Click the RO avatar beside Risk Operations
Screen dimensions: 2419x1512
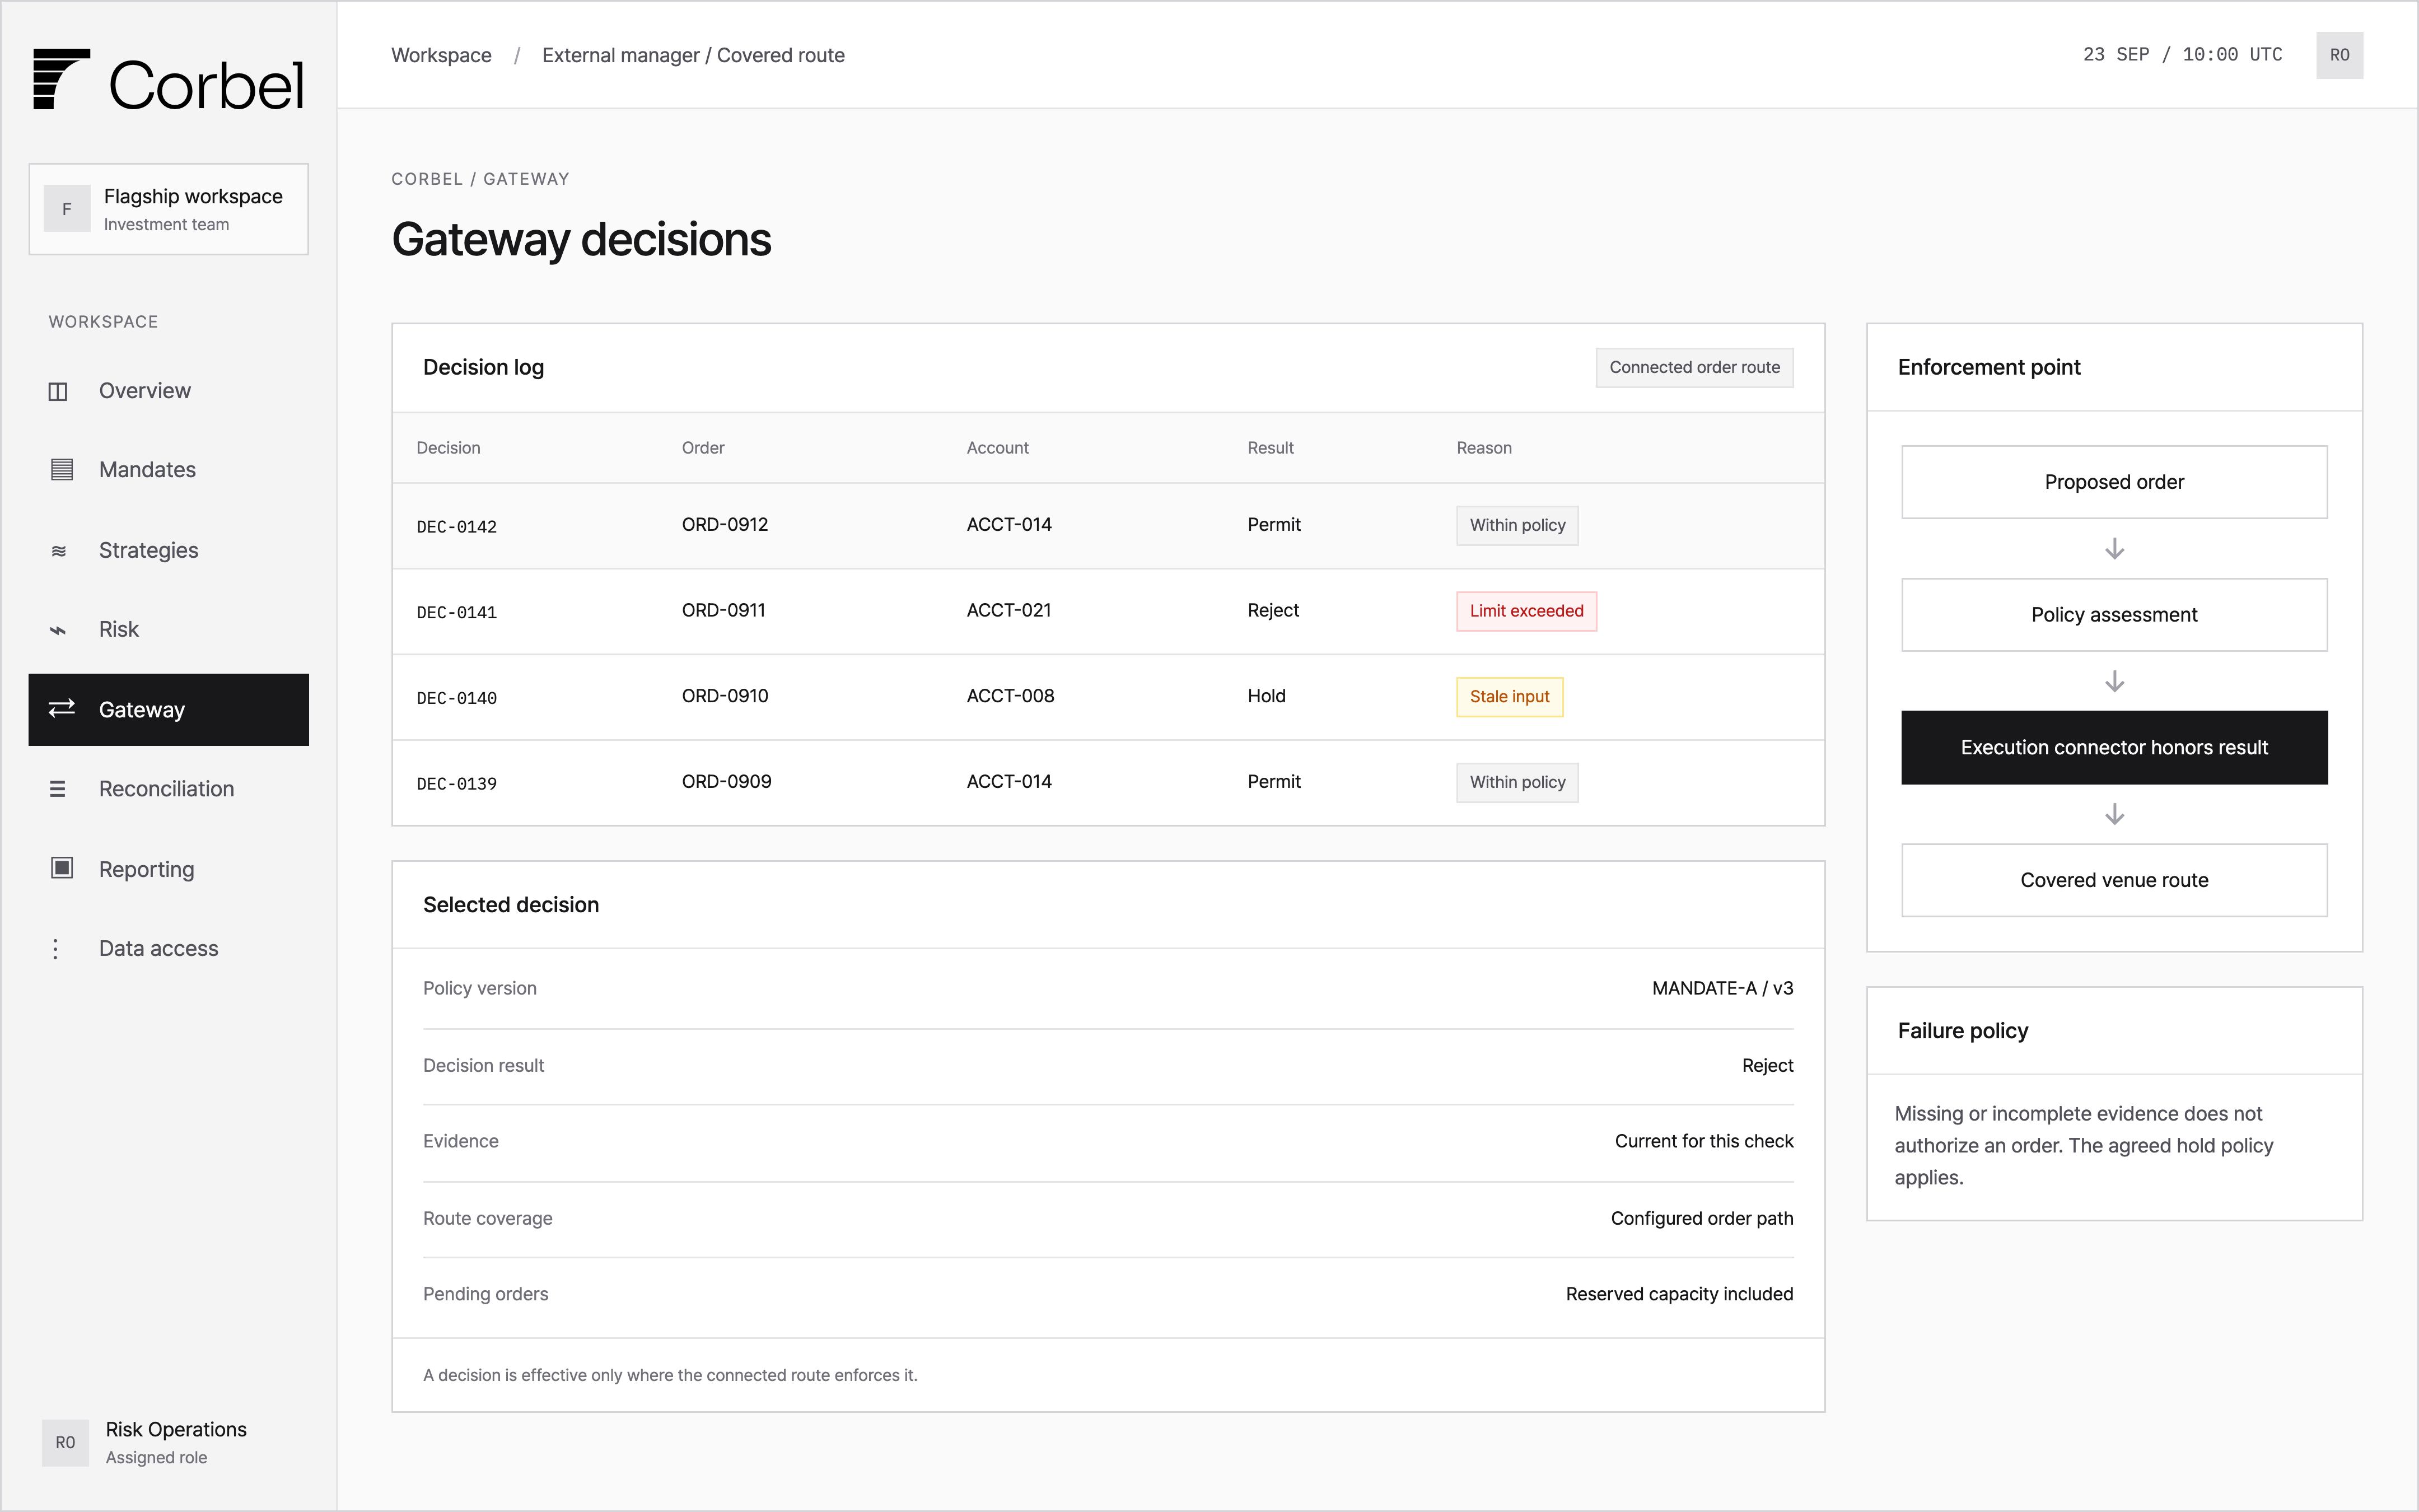65,1442
